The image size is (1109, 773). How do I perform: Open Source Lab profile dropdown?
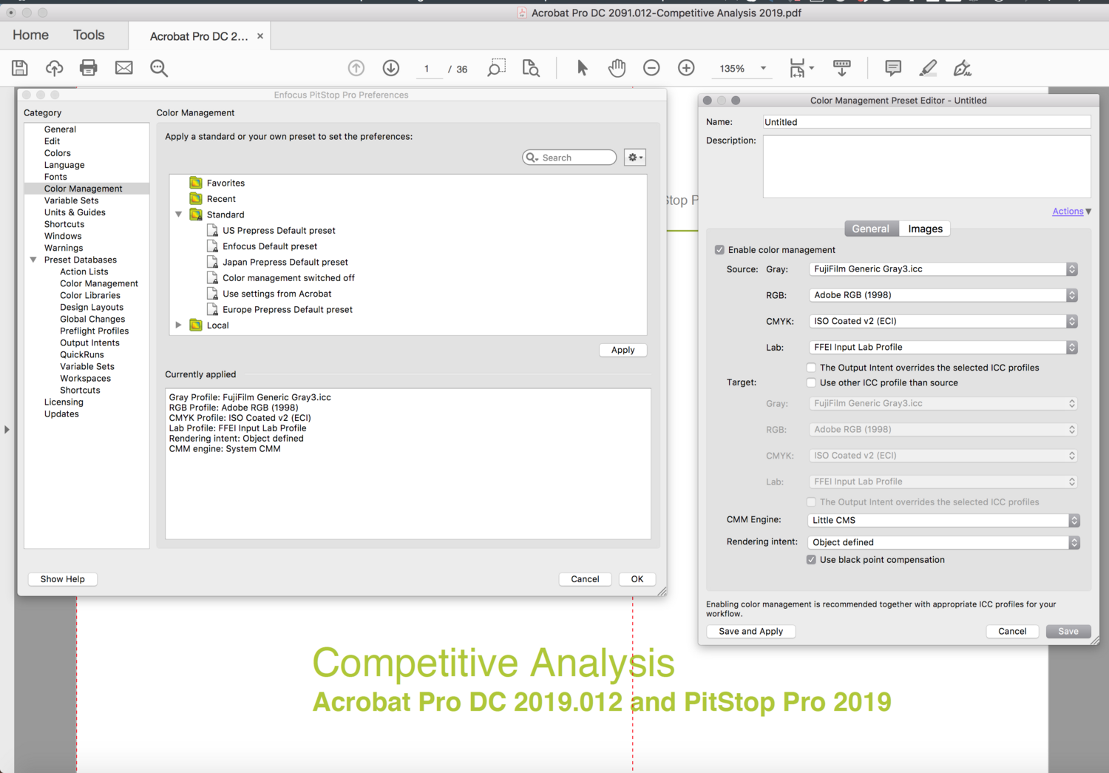pyautogui.click(x=943, y=347)
